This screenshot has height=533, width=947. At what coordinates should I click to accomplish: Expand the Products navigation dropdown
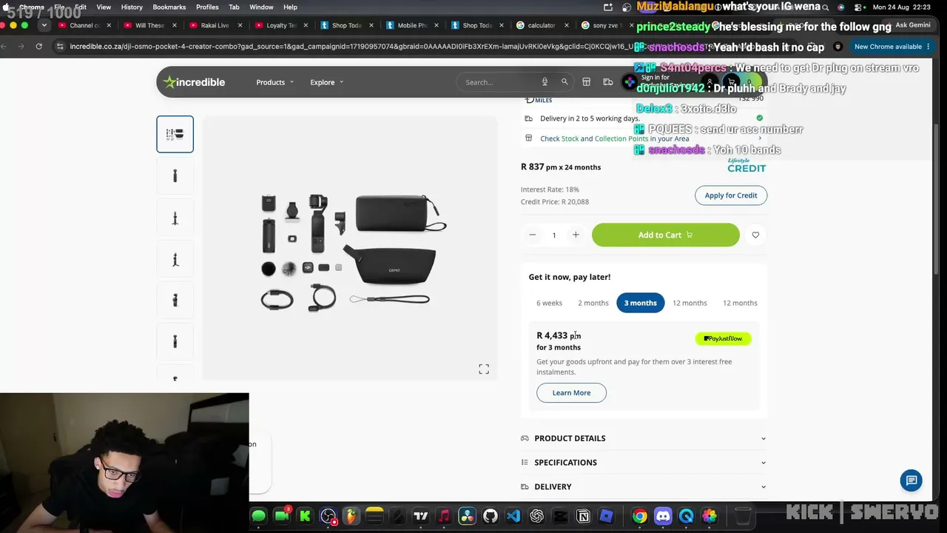click(275, 82)
